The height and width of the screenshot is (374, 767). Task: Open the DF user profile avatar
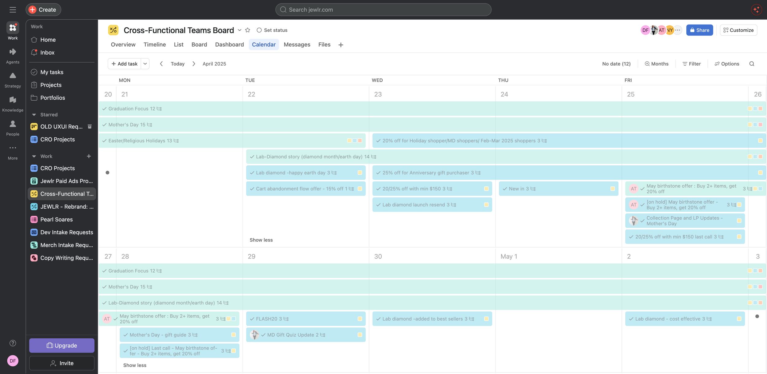[x=13, y=361]
